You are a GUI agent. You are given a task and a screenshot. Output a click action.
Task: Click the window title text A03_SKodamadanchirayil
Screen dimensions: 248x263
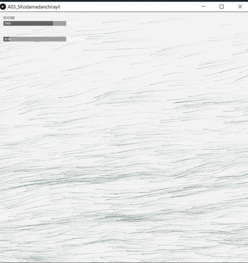(34, 6)
